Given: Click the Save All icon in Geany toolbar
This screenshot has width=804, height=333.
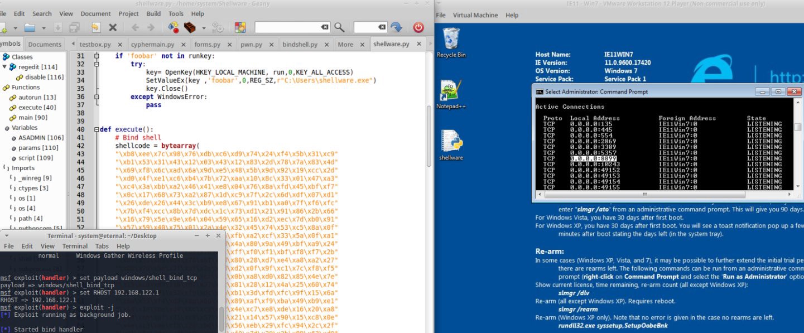Looking at the screenshot, I should tap(74, 27).
